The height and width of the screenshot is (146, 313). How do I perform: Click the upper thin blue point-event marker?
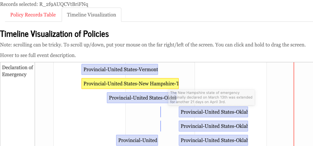161,112
